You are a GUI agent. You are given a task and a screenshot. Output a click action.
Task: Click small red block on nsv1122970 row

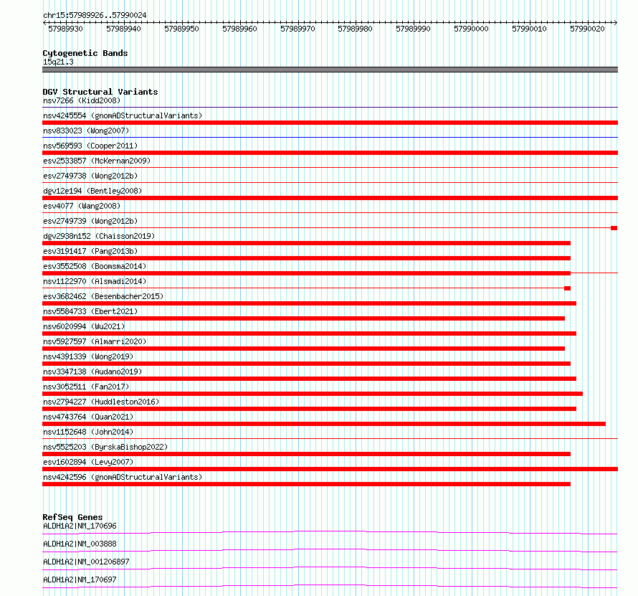point(567,288)
